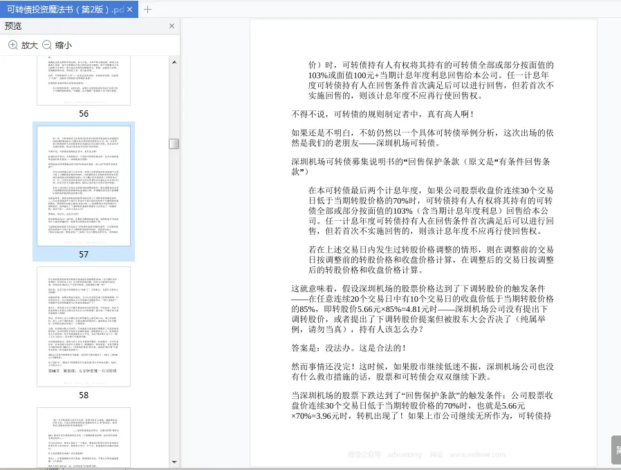The width and height of the screenshot is (621, 470).
Task: Click paragraph starting 然而事情还没完
Action: (423, 371)
